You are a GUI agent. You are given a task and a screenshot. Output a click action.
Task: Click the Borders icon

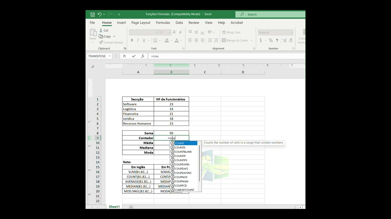155,40
